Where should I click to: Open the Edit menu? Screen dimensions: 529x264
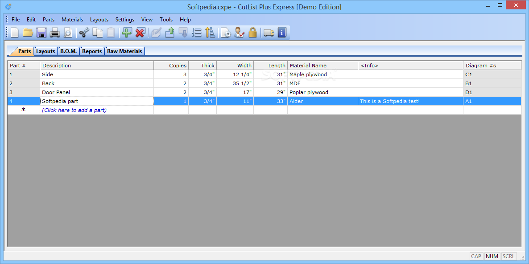click(x=31, y=20)
